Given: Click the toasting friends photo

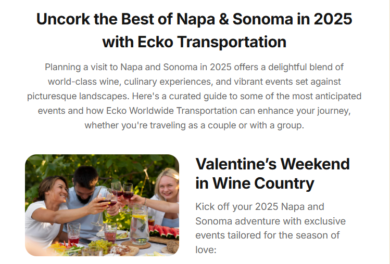Looking at the screenshot, I should (x=102, y=205).
